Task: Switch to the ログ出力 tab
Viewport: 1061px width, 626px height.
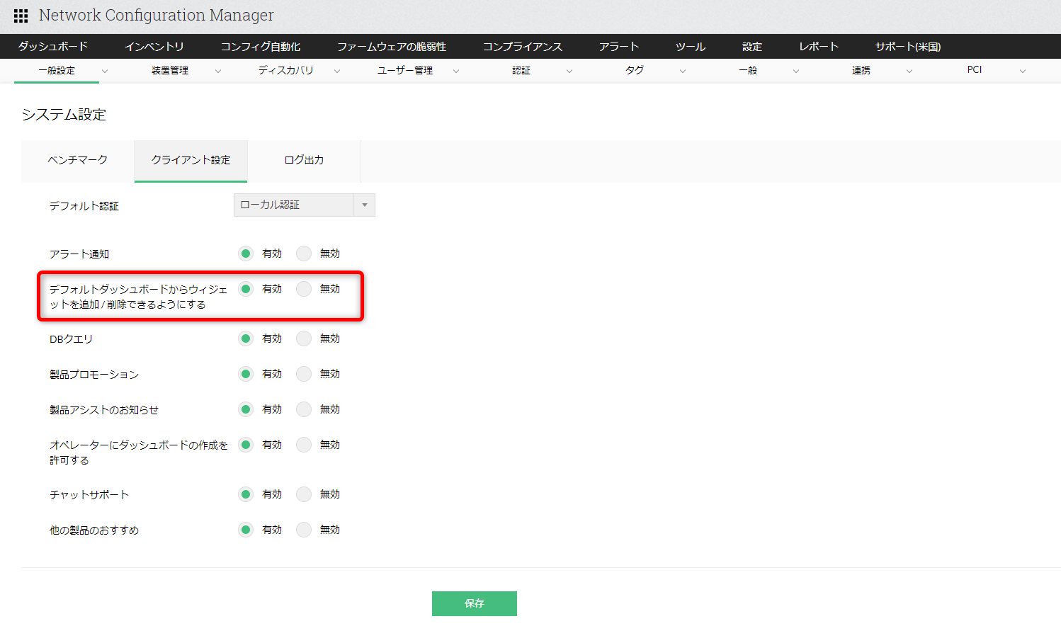Action: [305, 161]
